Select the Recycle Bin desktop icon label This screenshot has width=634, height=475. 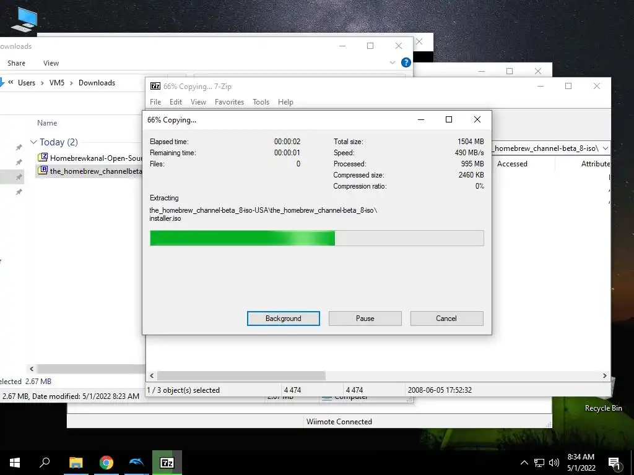coord(603,408)
